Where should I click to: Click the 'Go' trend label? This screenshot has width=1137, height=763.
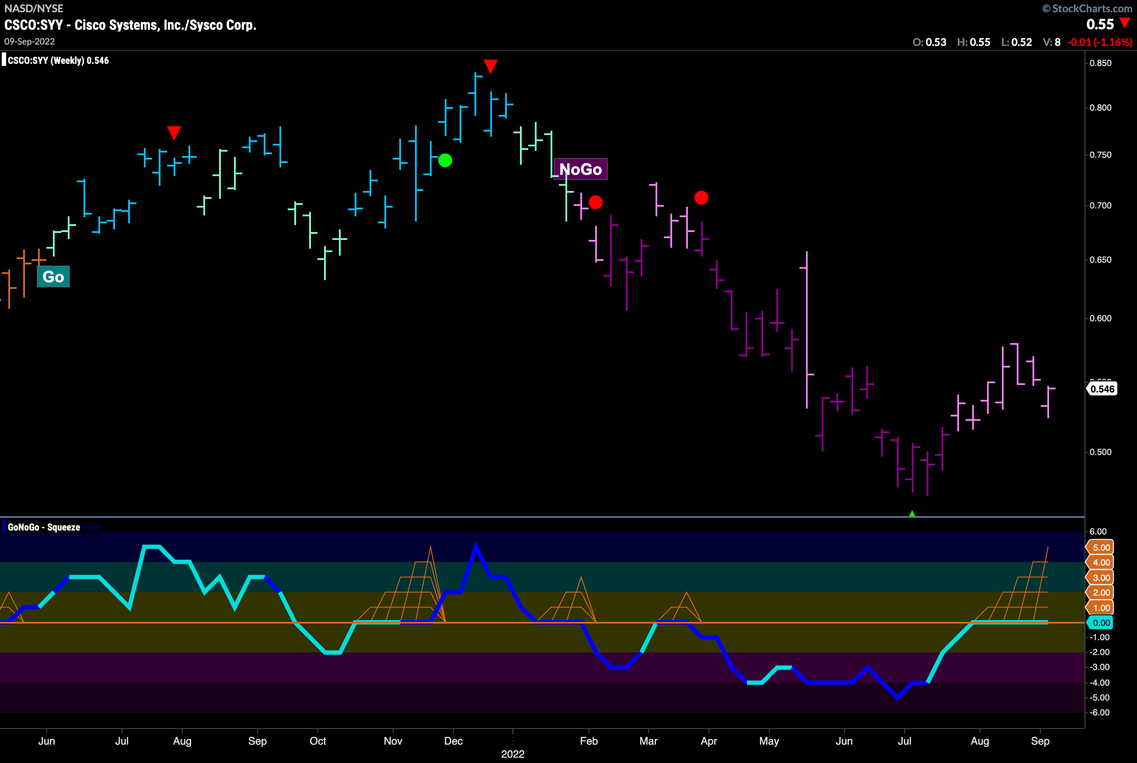click(53, 276)
